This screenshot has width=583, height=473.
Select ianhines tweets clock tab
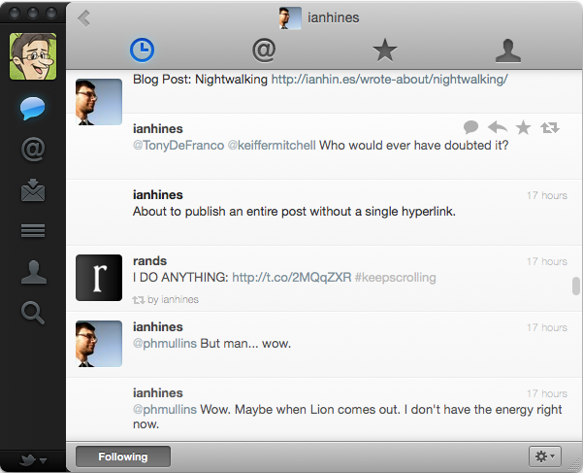(142, 50)
